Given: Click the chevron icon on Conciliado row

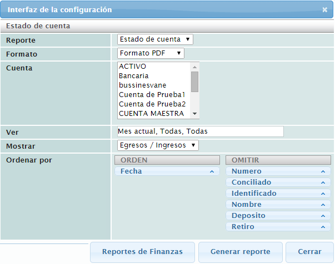Looking at the screenshot, I should 323,183.
